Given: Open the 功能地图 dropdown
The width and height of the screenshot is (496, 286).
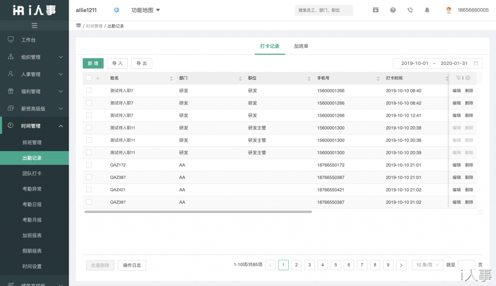Looking at the screenshot, I should click(145, 10).
